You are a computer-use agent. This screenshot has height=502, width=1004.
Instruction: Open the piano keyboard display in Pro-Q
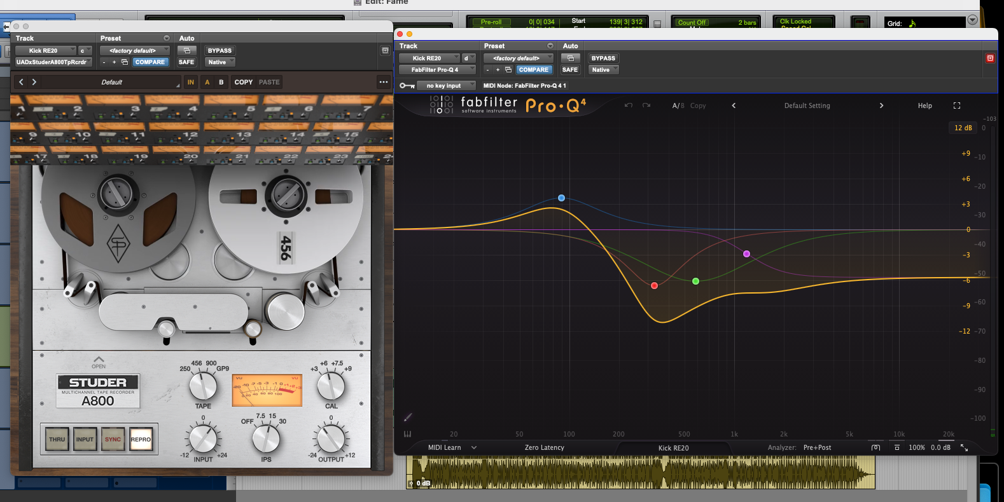[407, 434]
